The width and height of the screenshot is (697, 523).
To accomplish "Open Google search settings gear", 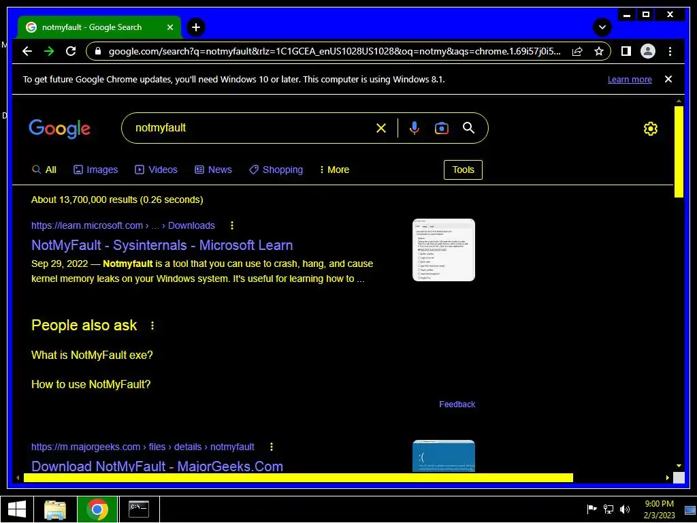I will click(650, 129).
